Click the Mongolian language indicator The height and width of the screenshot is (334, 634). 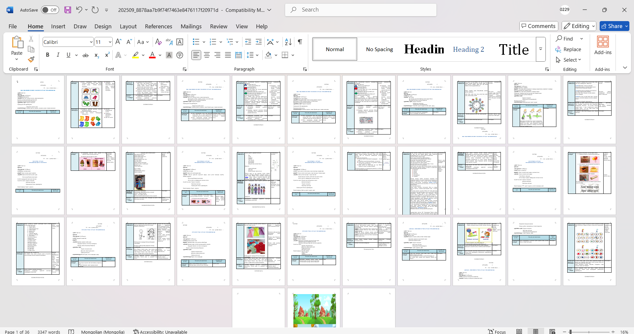coord(103,332)
